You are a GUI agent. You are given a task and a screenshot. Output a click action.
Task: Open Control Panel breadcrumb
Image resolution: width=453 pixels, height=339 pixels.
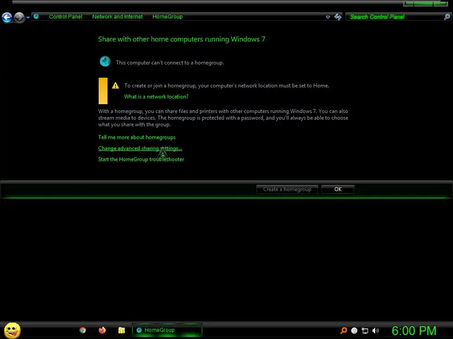click(x=65, y=17)
